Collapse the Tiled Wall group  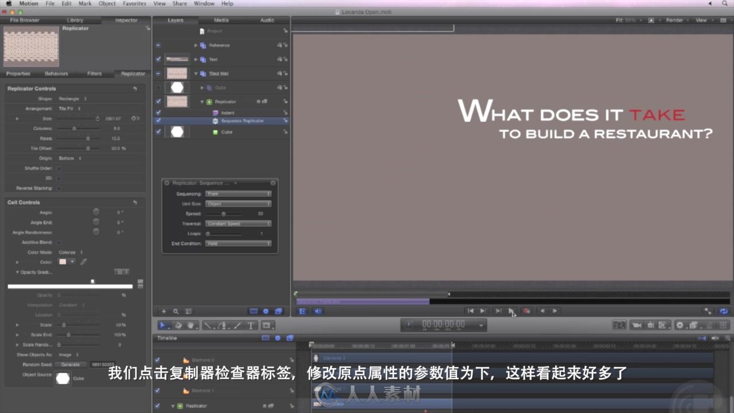pyautogui.click(x=196, y=73)
